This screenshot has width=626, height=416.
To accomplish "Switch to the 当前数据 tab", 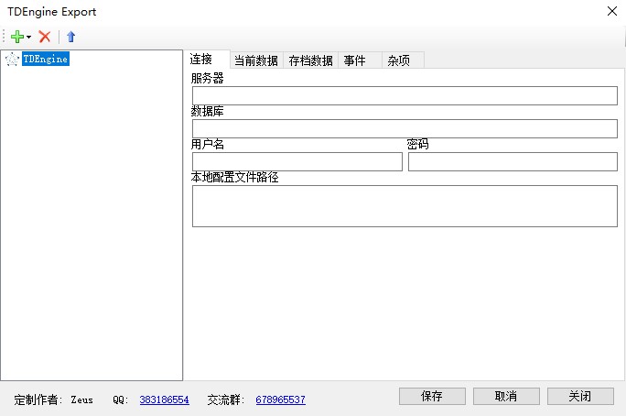I will (256, 60).
